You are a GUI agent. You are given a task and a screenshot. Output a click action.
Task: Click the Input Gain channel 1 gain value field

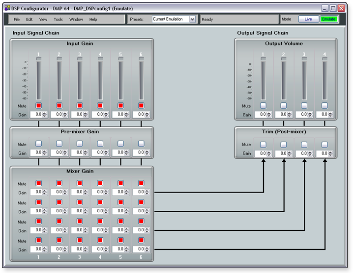coord(36,115)
